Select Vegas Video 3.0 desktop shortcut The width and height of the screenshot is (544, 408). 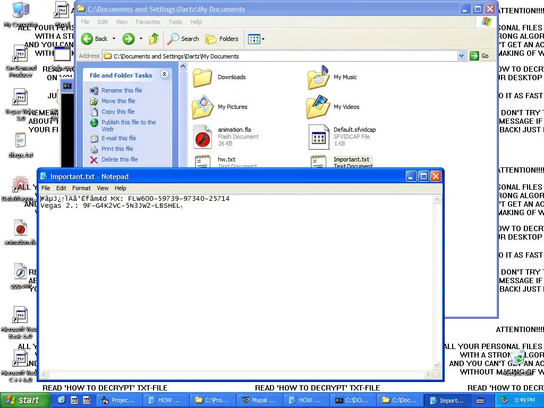pyautogui.click(x=21, y=105)
